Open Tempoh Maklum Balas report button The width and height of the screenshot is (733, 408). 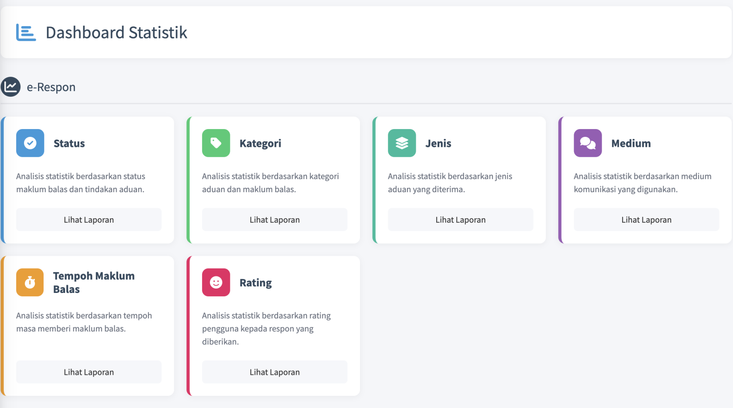(89, 372)
